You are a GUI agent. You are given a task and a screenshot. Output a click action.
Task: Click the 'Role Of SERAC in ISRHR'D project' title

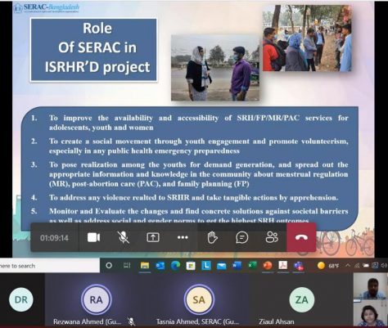[93, 50]
